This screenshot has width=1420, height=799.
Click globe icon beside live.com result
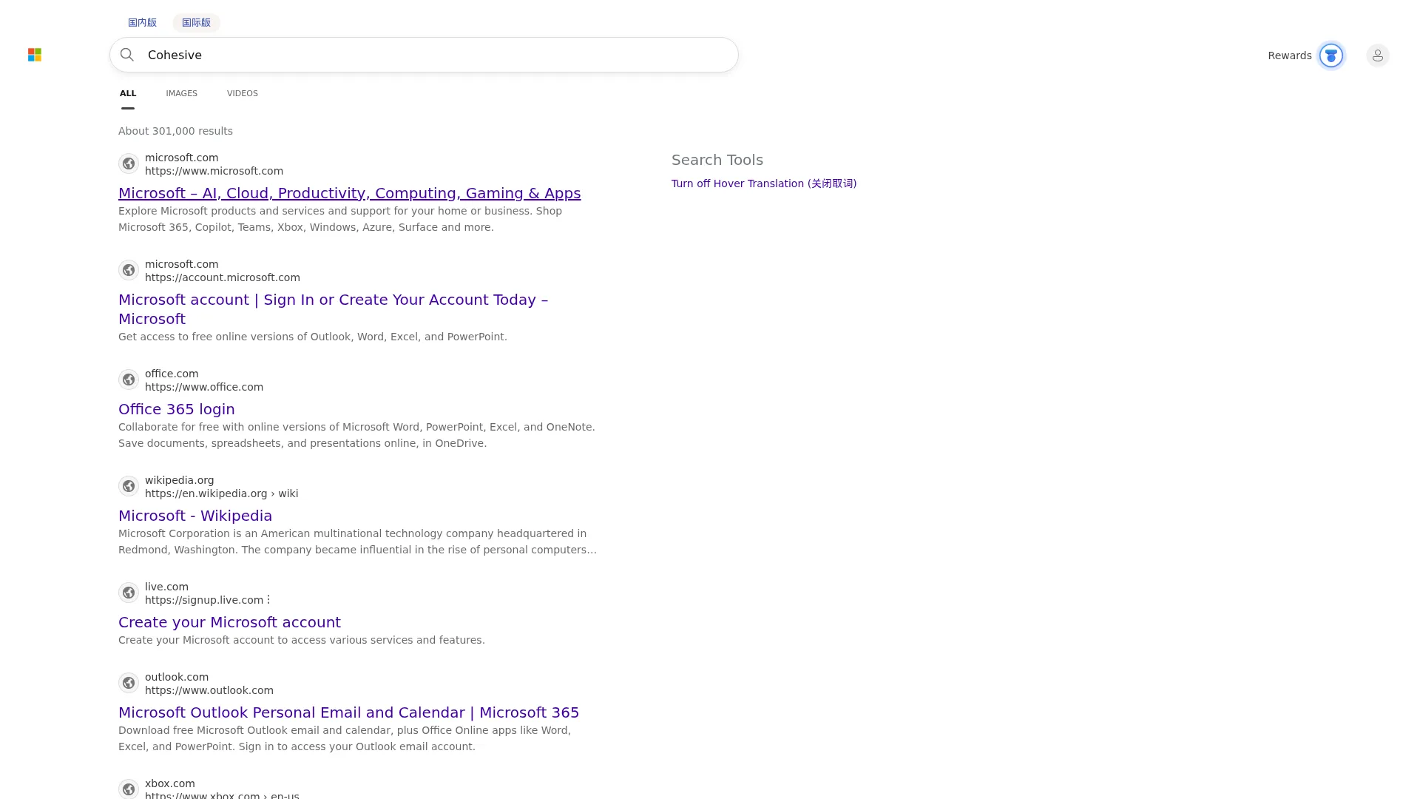tap(129, 593)
